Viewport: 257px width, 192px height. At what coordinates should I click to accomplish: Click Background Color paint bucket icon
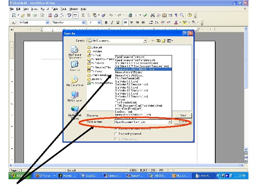click(193, 22)
